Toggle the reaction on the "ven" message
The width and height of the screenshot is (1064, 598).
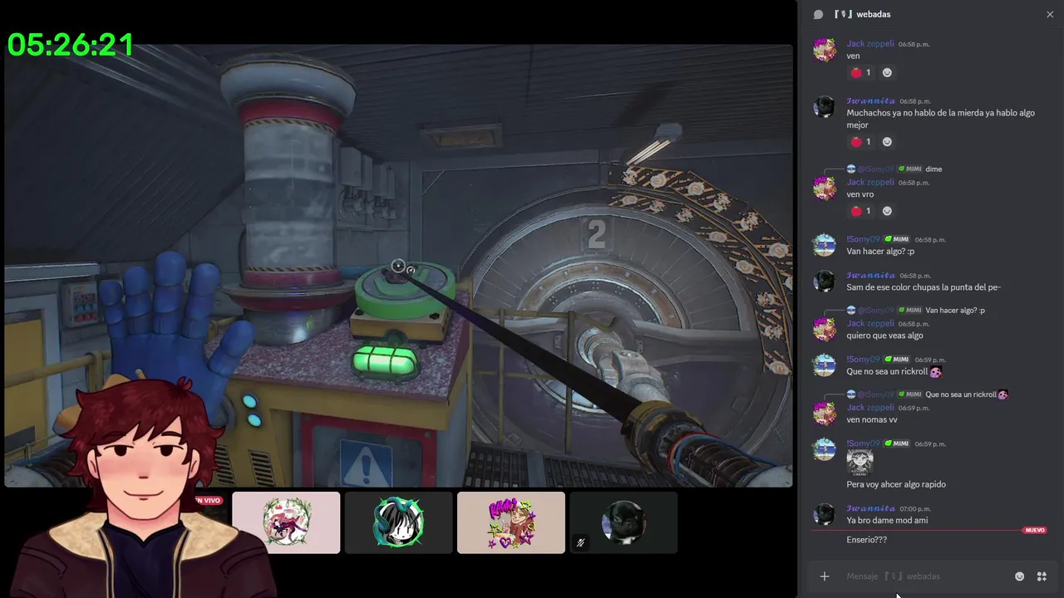pyautogui.click(x=860, y=72)
